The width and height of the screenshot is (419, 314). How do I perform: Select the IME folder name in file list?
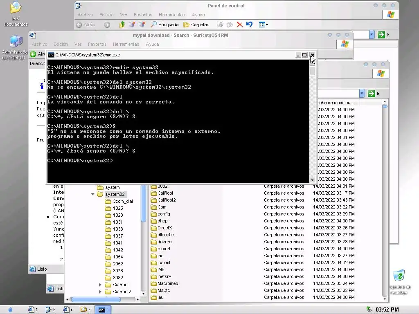[x=161, y=269]
